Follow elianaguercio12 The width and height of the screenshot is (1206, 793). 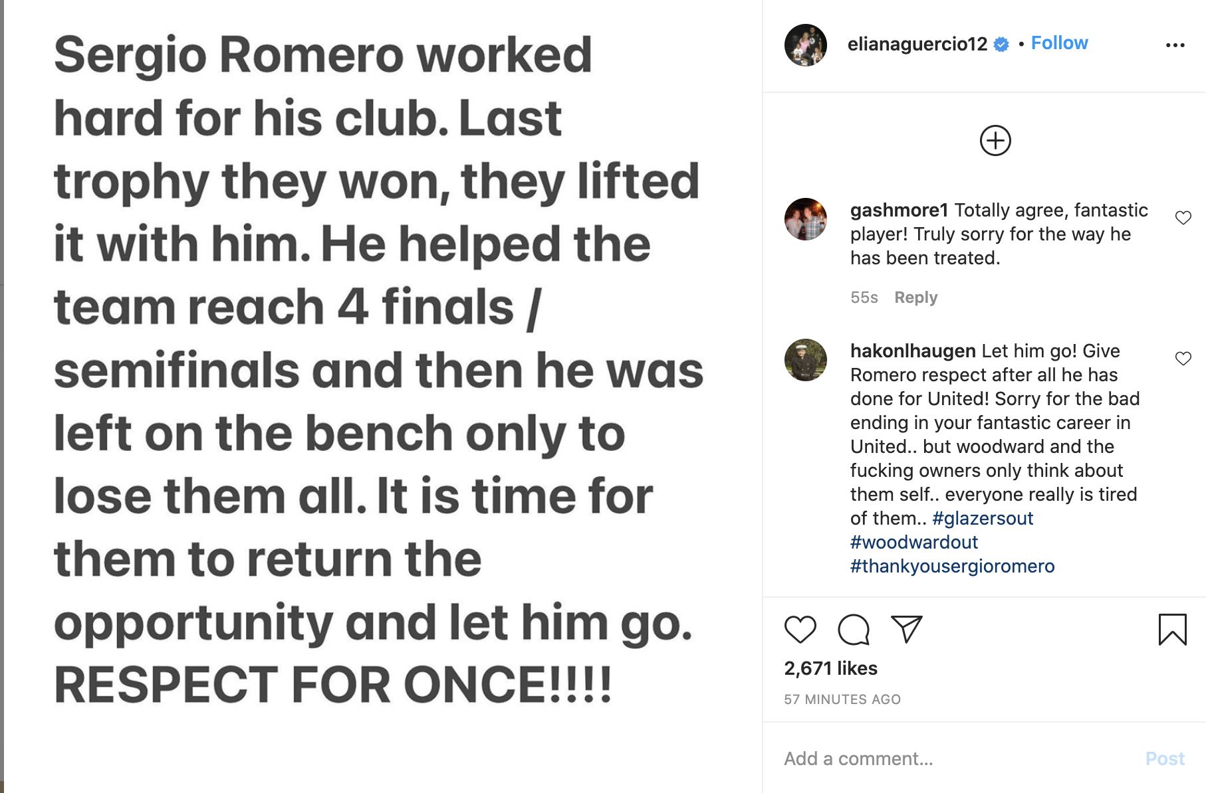coord(1059,43)
